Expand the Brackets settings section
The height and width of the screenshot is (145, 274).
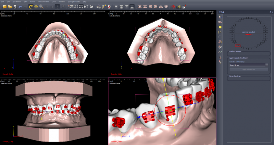[249, 51]
